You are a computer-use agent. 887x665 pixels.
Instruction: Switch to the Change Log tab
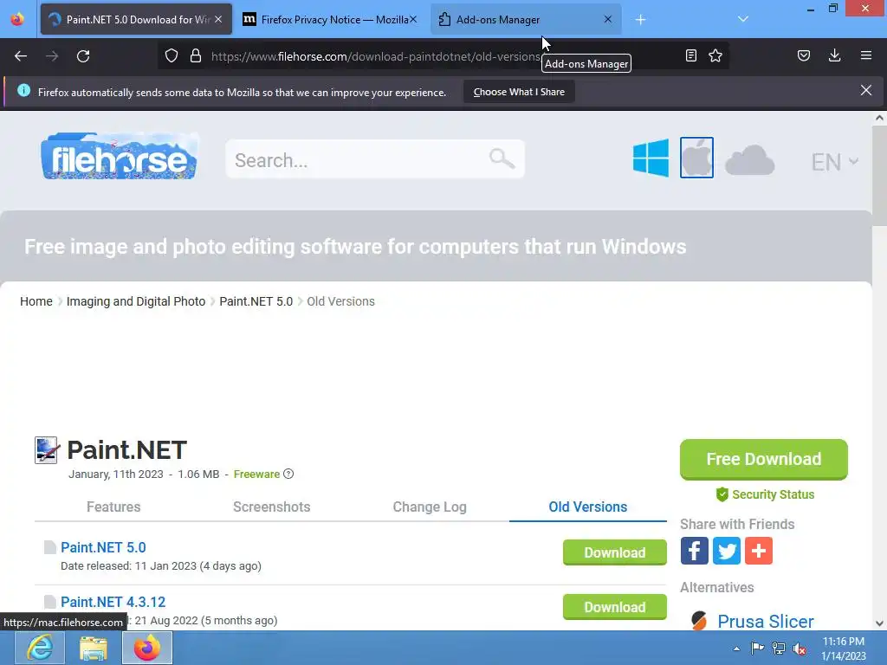pos(430,507)
